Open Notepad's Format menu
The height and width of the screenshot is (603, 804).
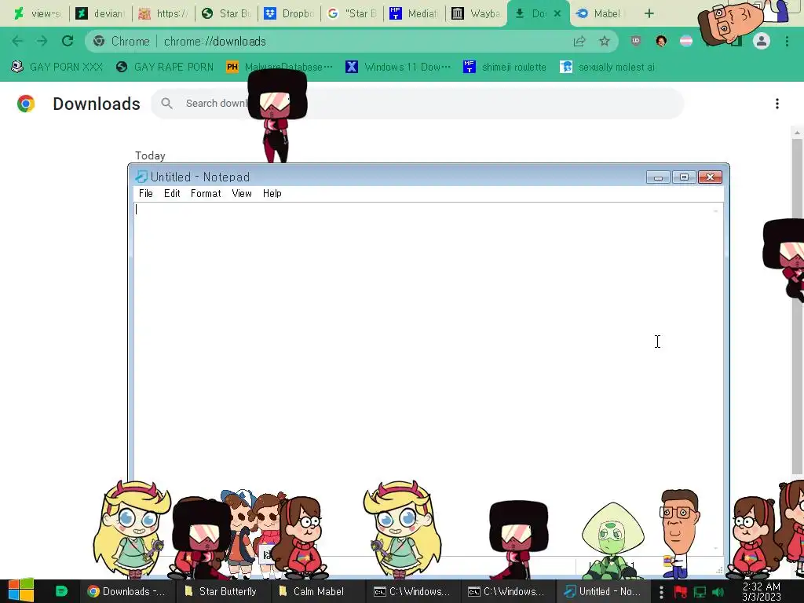click(x=206, y=193)
